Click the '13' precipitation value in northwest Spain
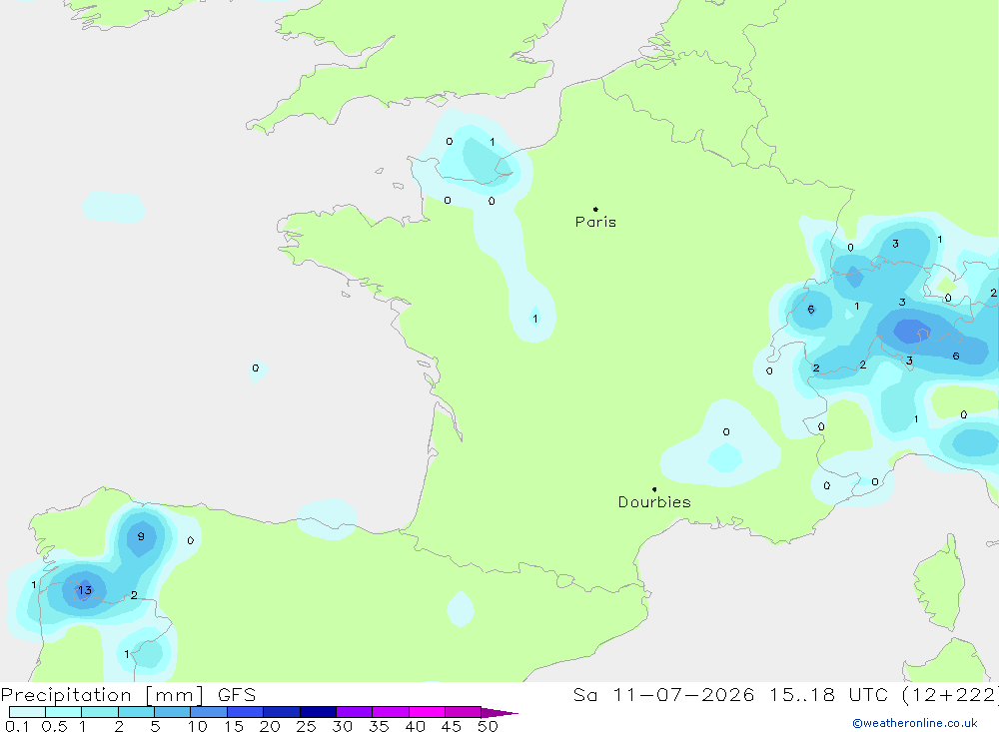The width and height of the screenshot is (999, 732). click(x=85, y=590)
